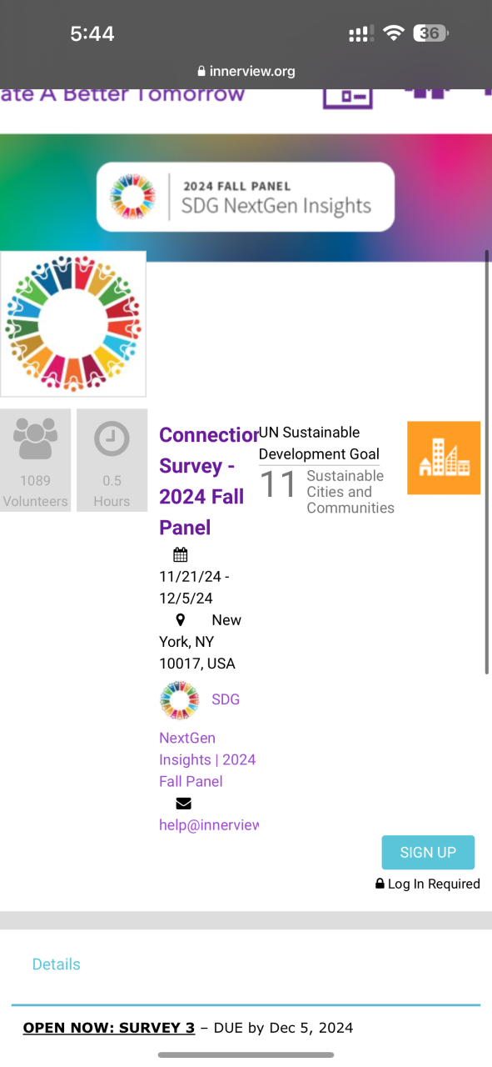
Task: Open SDG NextGen Insights organization link
Action: [x=208, y=740]
